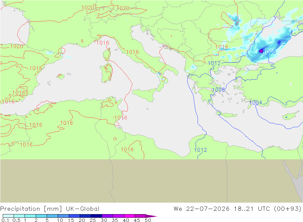The image size is (303, 222).
Task: Click legend value '25'
Action: [93, 220]
